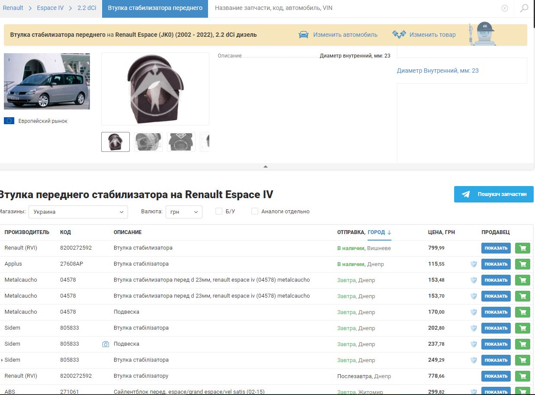Image resolution: width=535 pixels, height=395 pixels.
Task: Click camera icon next to Sidem Подвеска
Action: pos(106,344)
